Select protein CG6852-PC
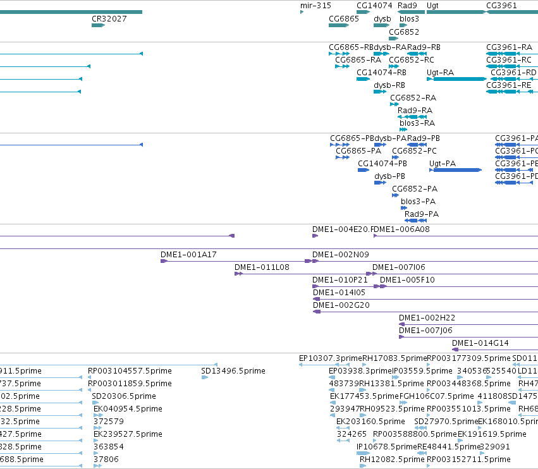Viewport: 538px width, 469px height. 395,157
